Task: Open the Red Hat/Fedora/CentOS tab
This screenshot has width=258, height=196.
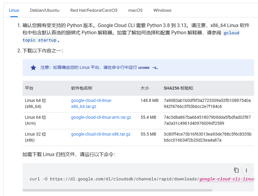Action: [x=94, y=10]
